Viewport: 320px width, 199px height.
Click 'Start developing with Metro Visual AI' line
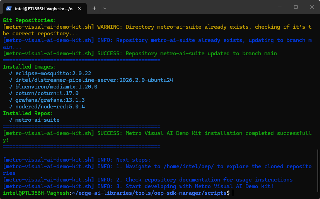(x=138, y=186)
